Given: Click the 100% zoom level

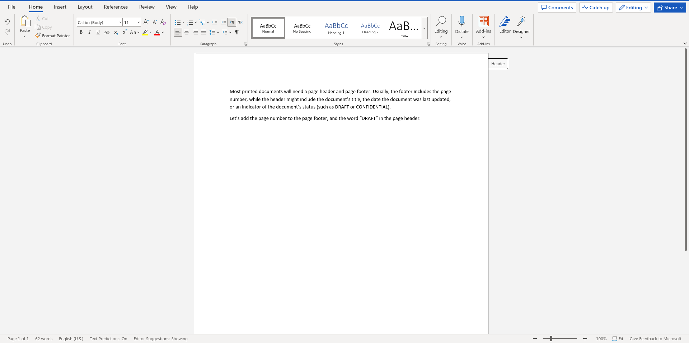Looking at the screenshot, I should click(601, 339).
